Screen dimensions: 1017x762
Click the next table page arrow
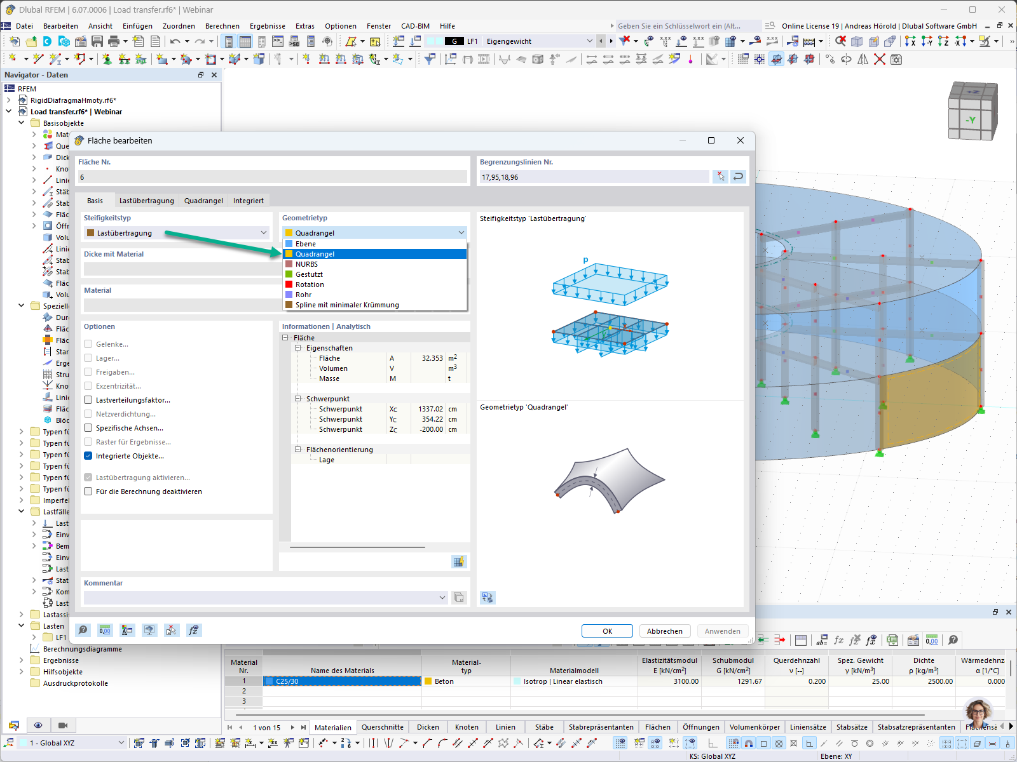pos(292,728)
